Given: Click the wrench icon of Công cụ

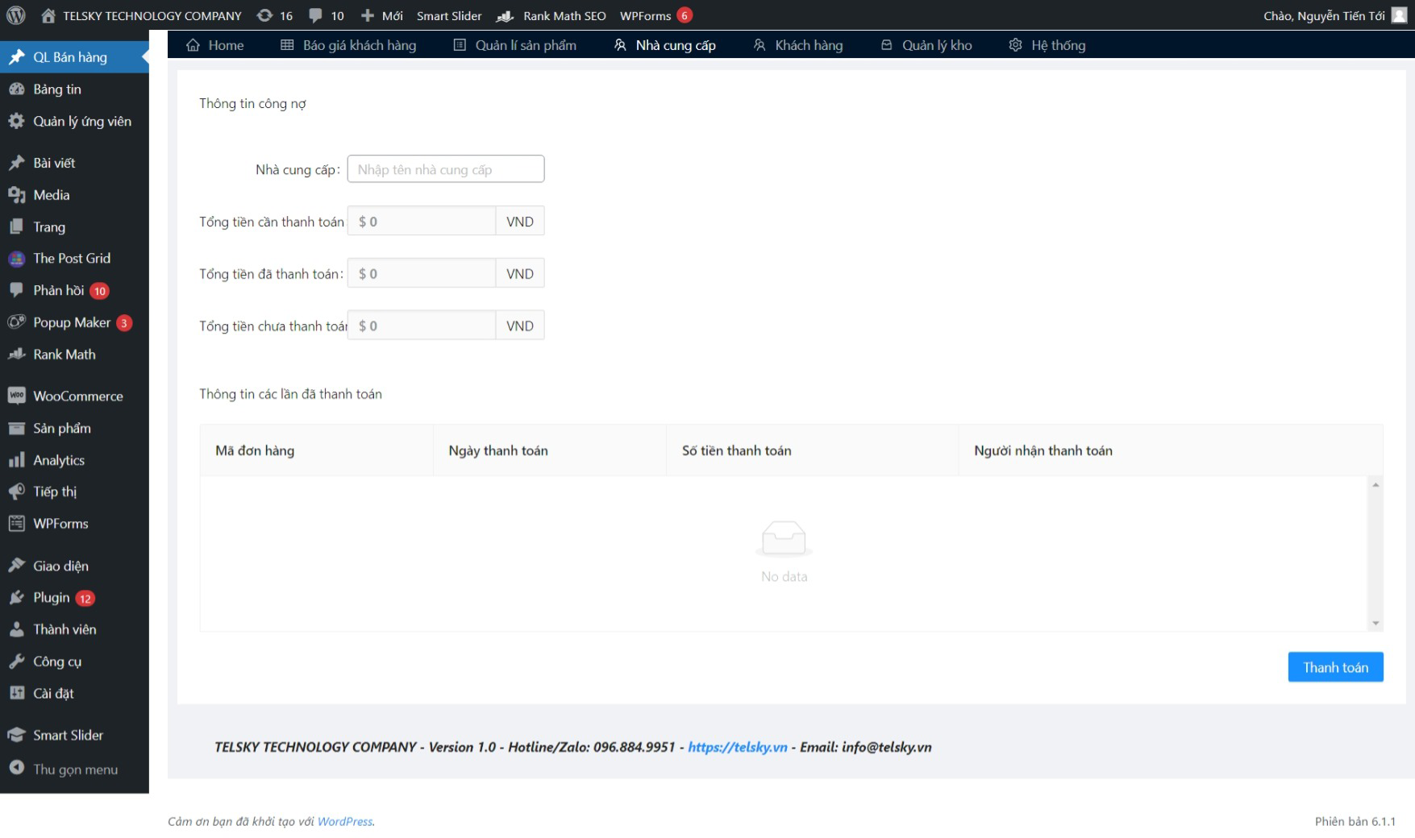Looking at the screenshot, I should click(x=16, y=662).
